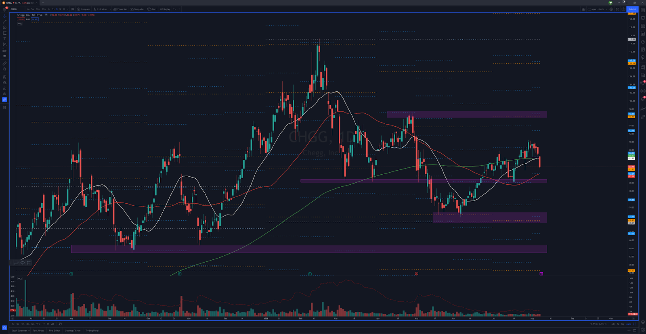Image resolution: width=646 pixels, height=334 pixels.
Task: Select the W weekly timeframe
Action: coord(60,9)
